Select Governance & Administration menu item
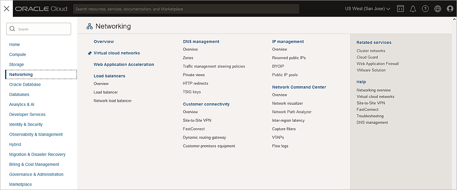457x190 pixels. (x=36, y=174)
